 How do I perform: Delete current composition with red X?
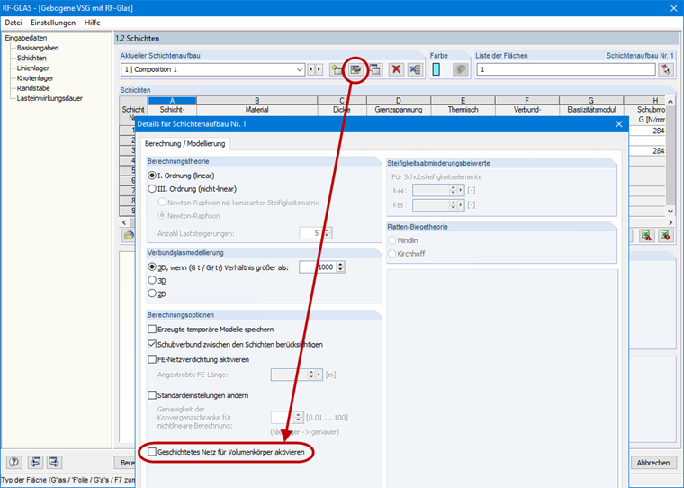pyautogui.click(x=396, y=69)
